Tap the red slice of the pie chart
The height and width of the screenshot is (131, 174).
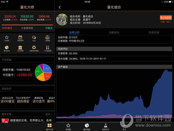coord(48,76)
